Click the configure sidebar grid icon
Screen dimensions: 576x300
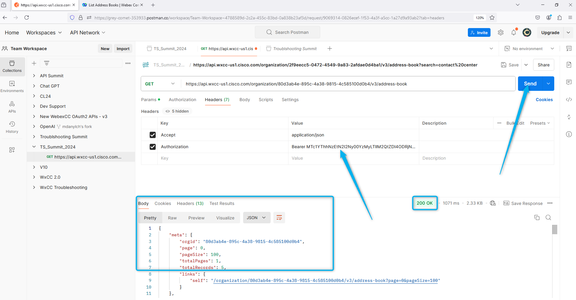point(12,150)
